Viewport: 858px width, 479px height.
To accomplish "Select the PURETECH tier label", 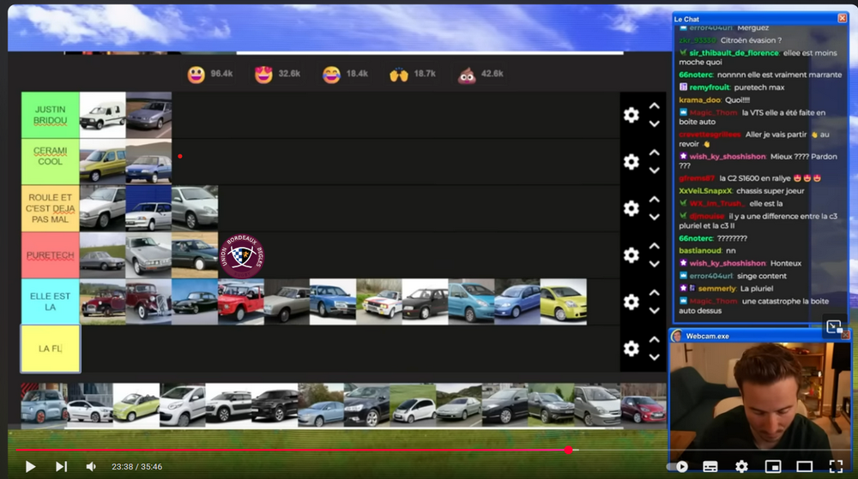I will point(51,255).
